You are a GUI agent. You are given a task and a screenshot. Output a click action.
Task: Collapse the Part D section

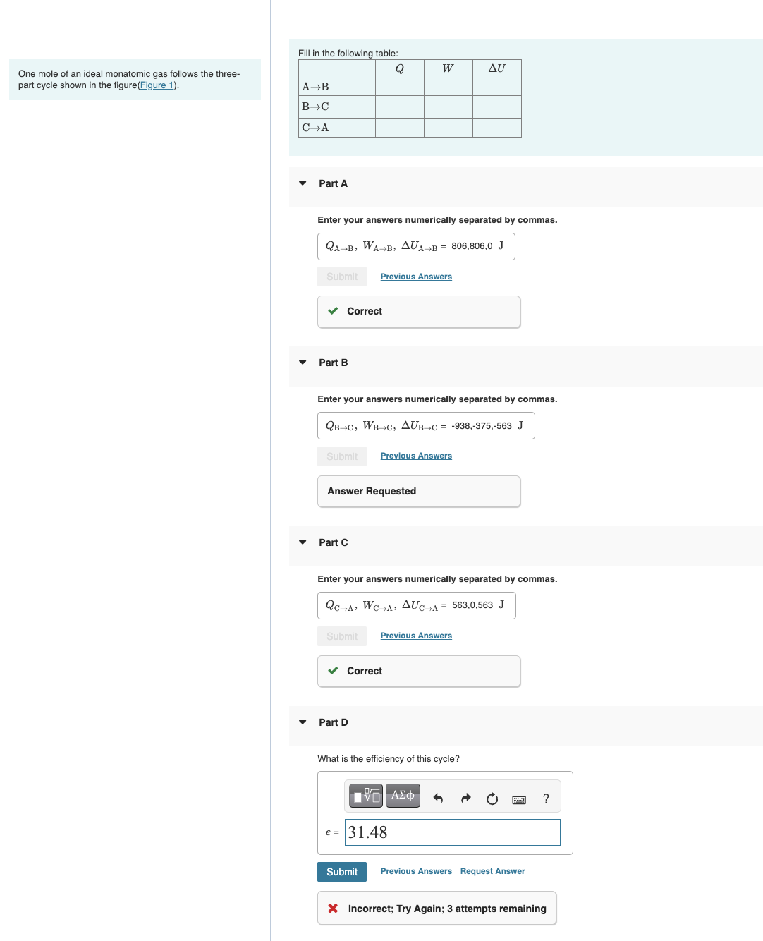(x=303, y=722)
